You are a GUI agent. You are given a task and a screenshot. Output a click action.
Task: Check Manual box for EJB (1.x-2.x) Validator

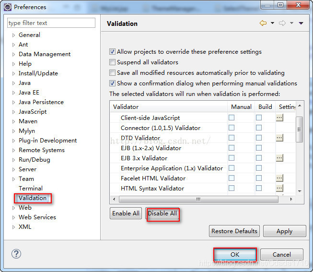[232, 148]
